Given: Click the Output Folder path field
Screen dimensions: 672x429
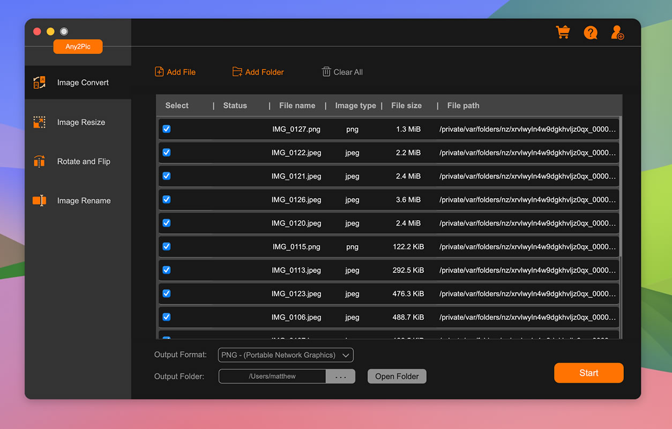Looking at the screenshot, I should pyautogui.click(x=272, y=376).
